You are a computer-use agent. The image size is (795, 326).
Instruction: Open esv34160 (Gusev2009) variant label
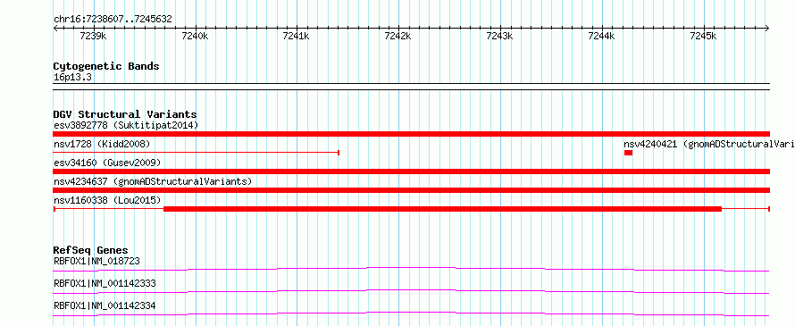107,163
